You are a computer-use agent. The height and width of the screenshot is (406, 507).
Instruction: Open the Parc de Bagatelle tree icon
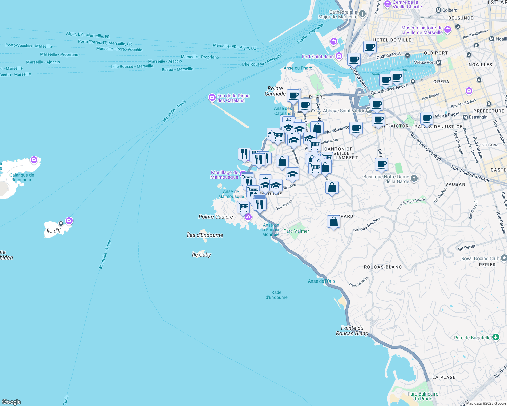click(x=496, y=337)
